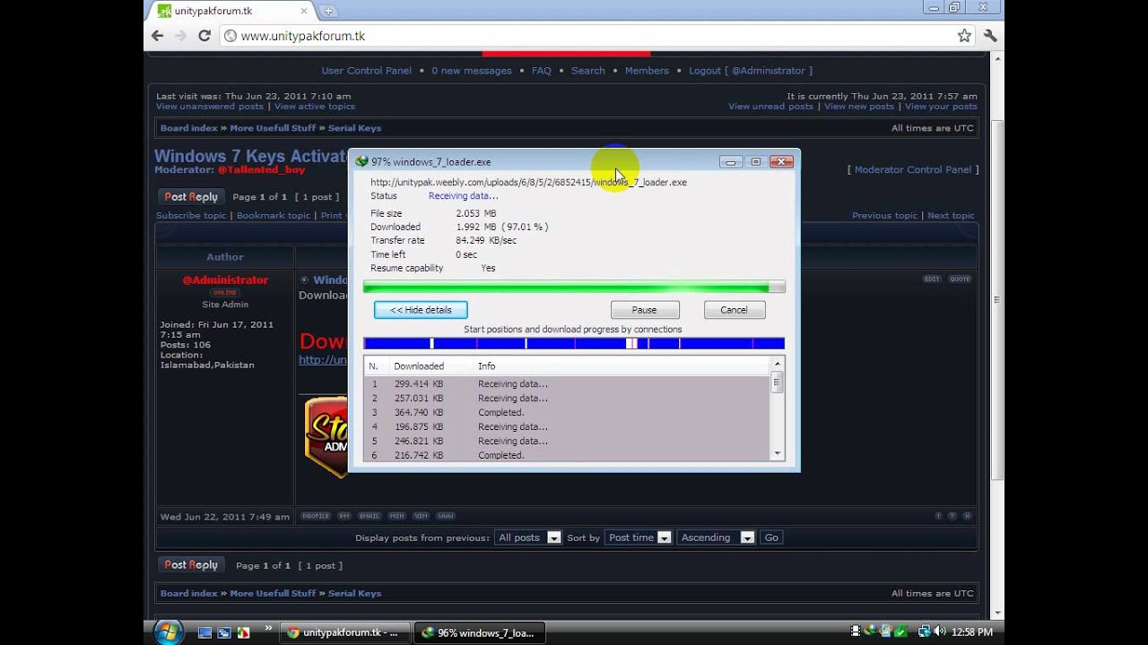Click the connections list scroll-down arrow

777,454
